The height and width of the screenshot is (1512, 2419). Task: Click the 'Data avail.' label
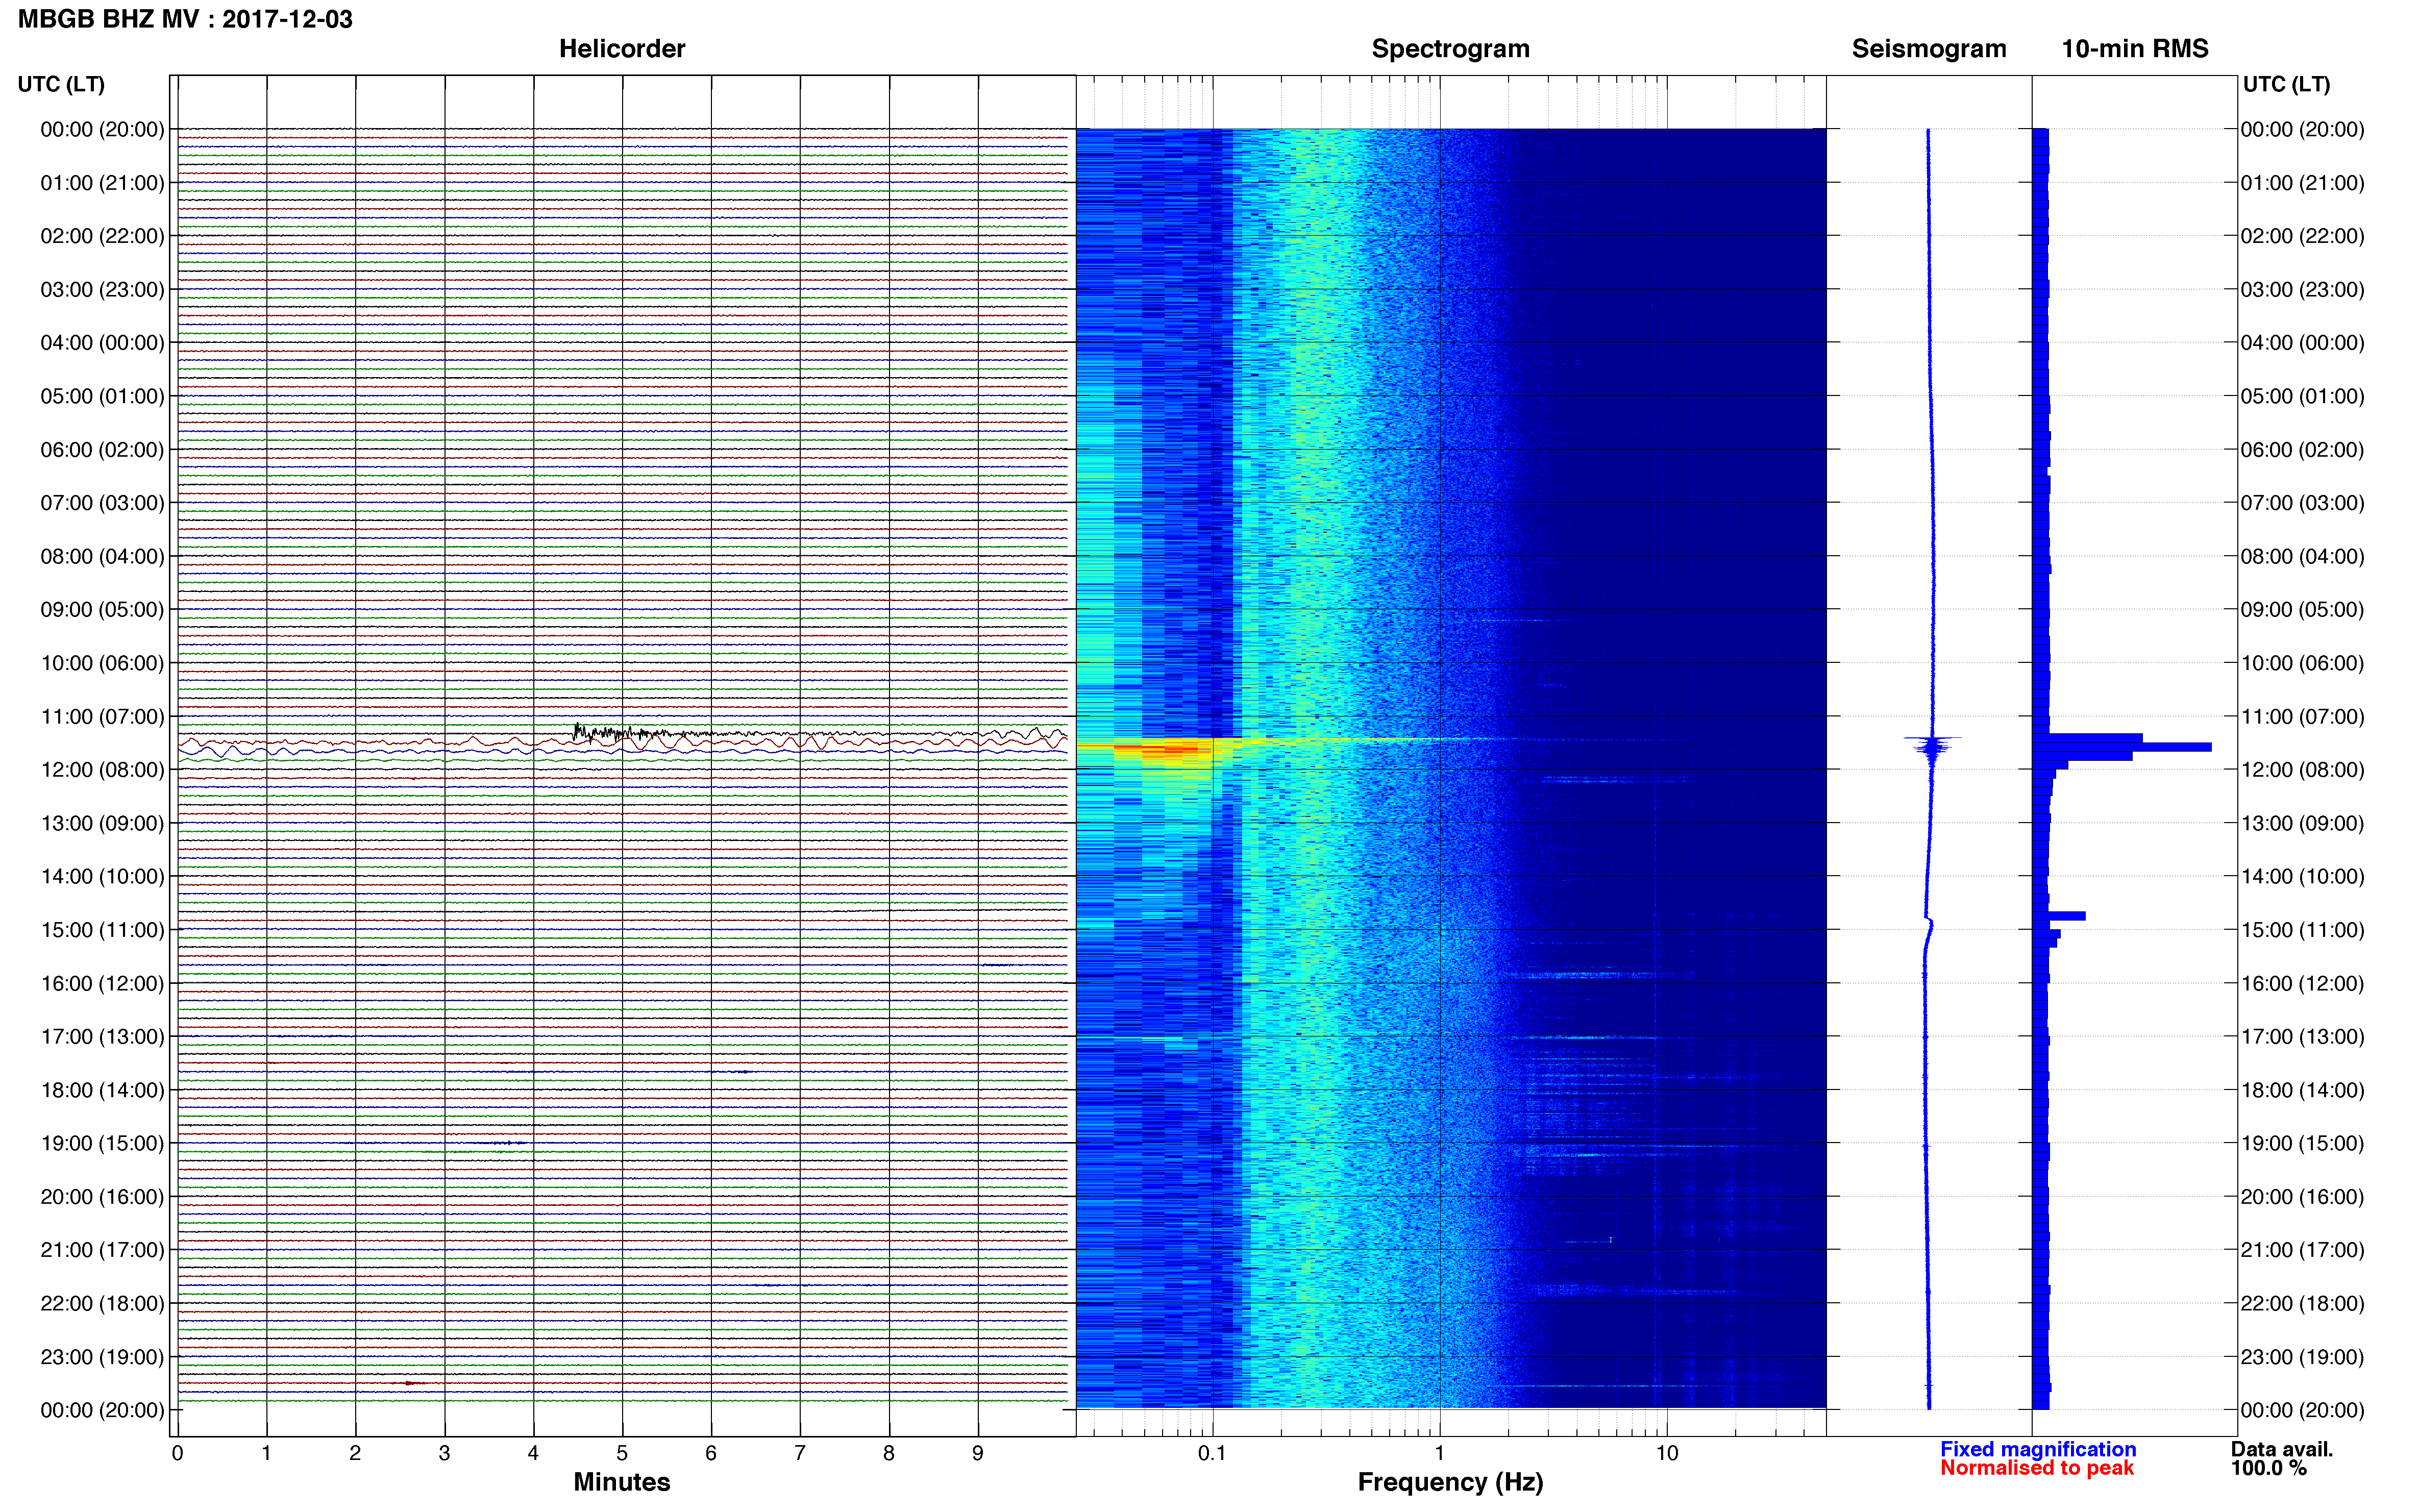coord(2282,1449)
